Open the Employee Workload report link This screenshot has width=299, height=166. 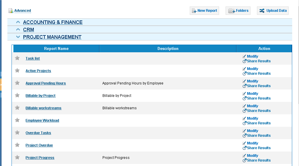click(x=42, y=120)
